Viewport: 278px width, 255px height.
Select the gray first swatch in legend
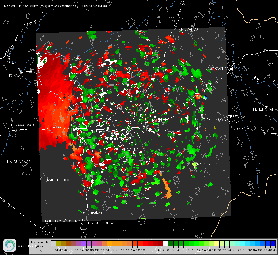tap(53, 243)
